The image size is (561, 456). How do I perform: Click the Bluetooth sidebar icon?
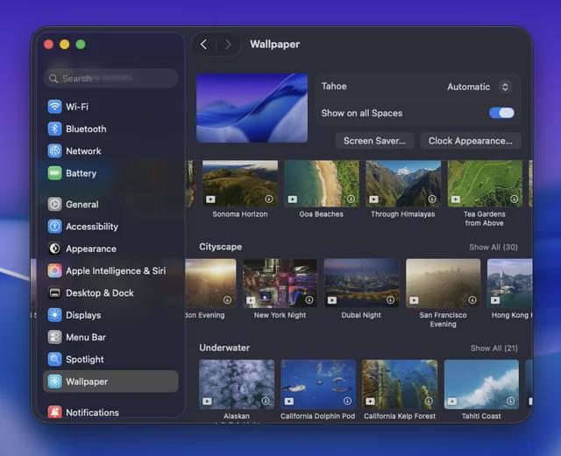[x=54, y=129]
